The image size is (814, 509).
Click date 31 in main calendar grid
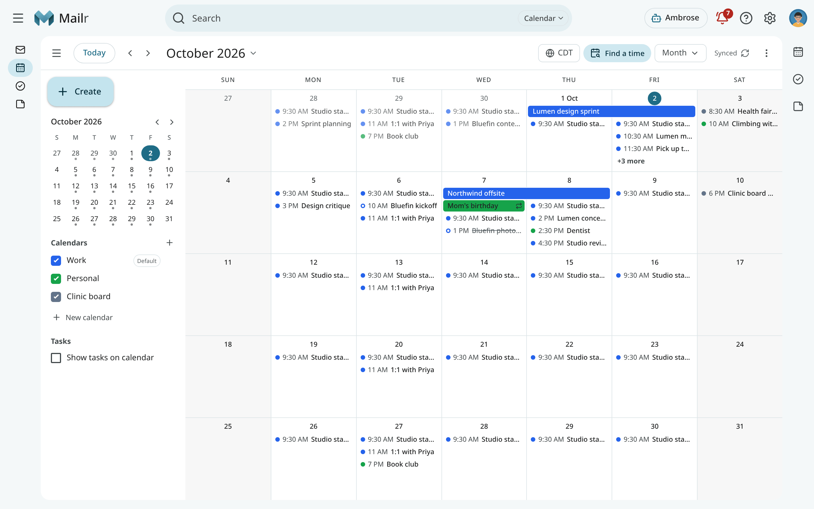coord(740,426)
